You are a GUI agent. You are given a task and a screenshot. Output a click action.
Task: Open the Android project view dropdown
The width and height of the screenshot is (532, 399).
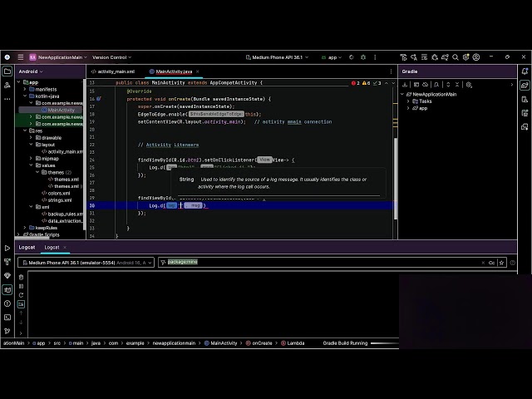pos(31,71)
